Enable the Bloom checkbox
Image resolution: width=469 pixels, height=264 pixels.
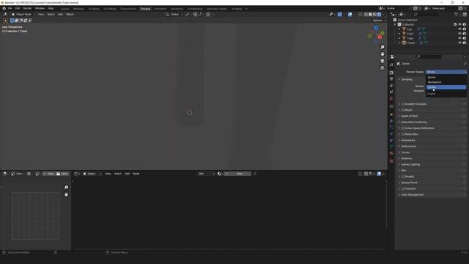point(402,110)
